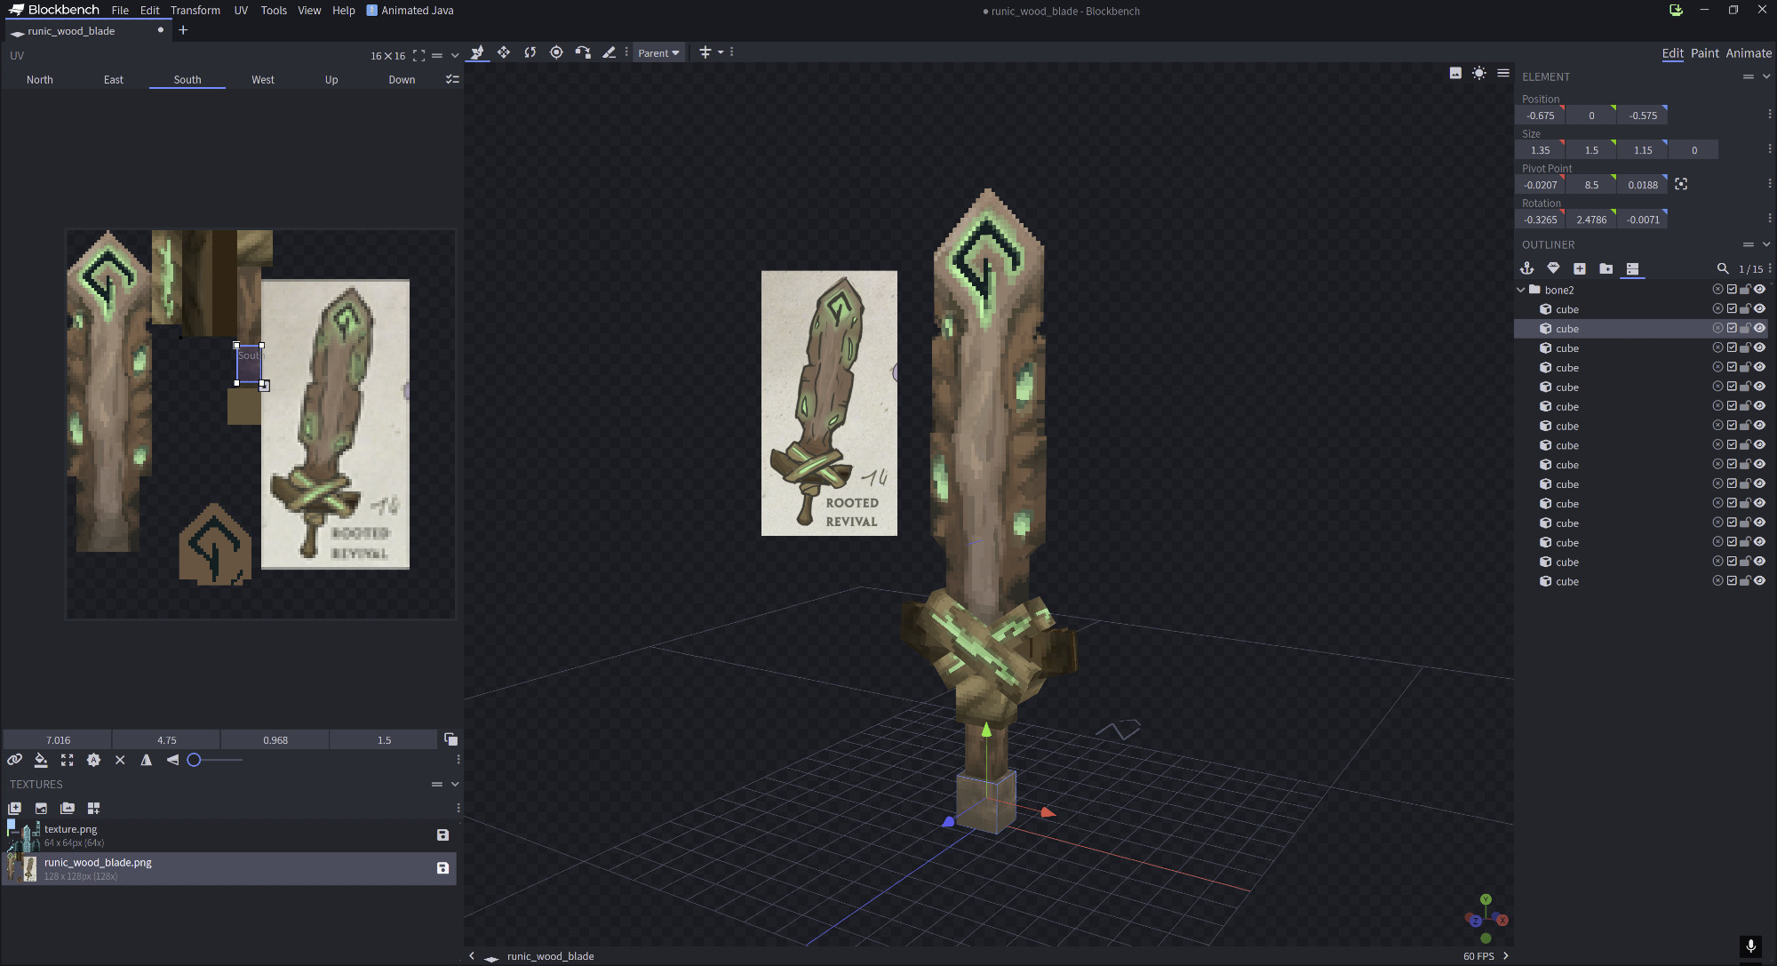Create a new blank texture icon

coord(15,808)
